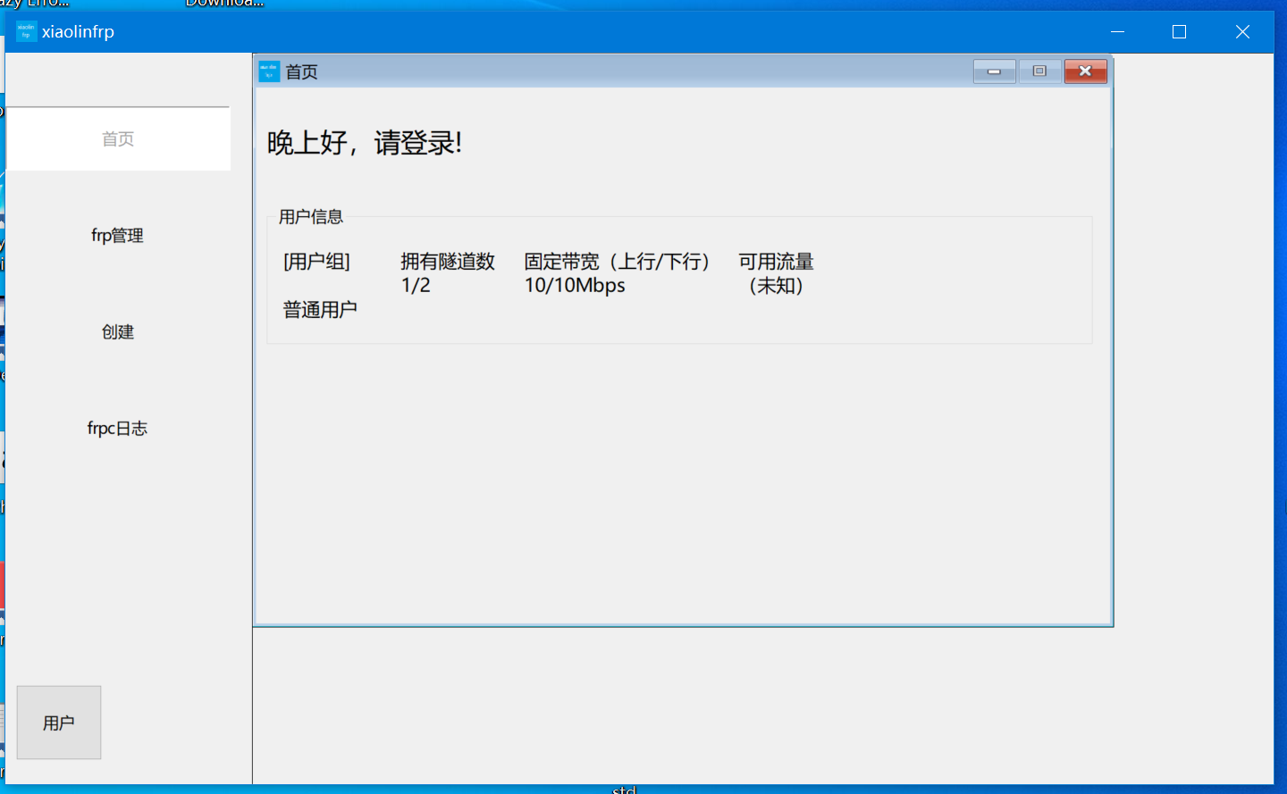Click the 可用流量 未知 text

(774, 272)
